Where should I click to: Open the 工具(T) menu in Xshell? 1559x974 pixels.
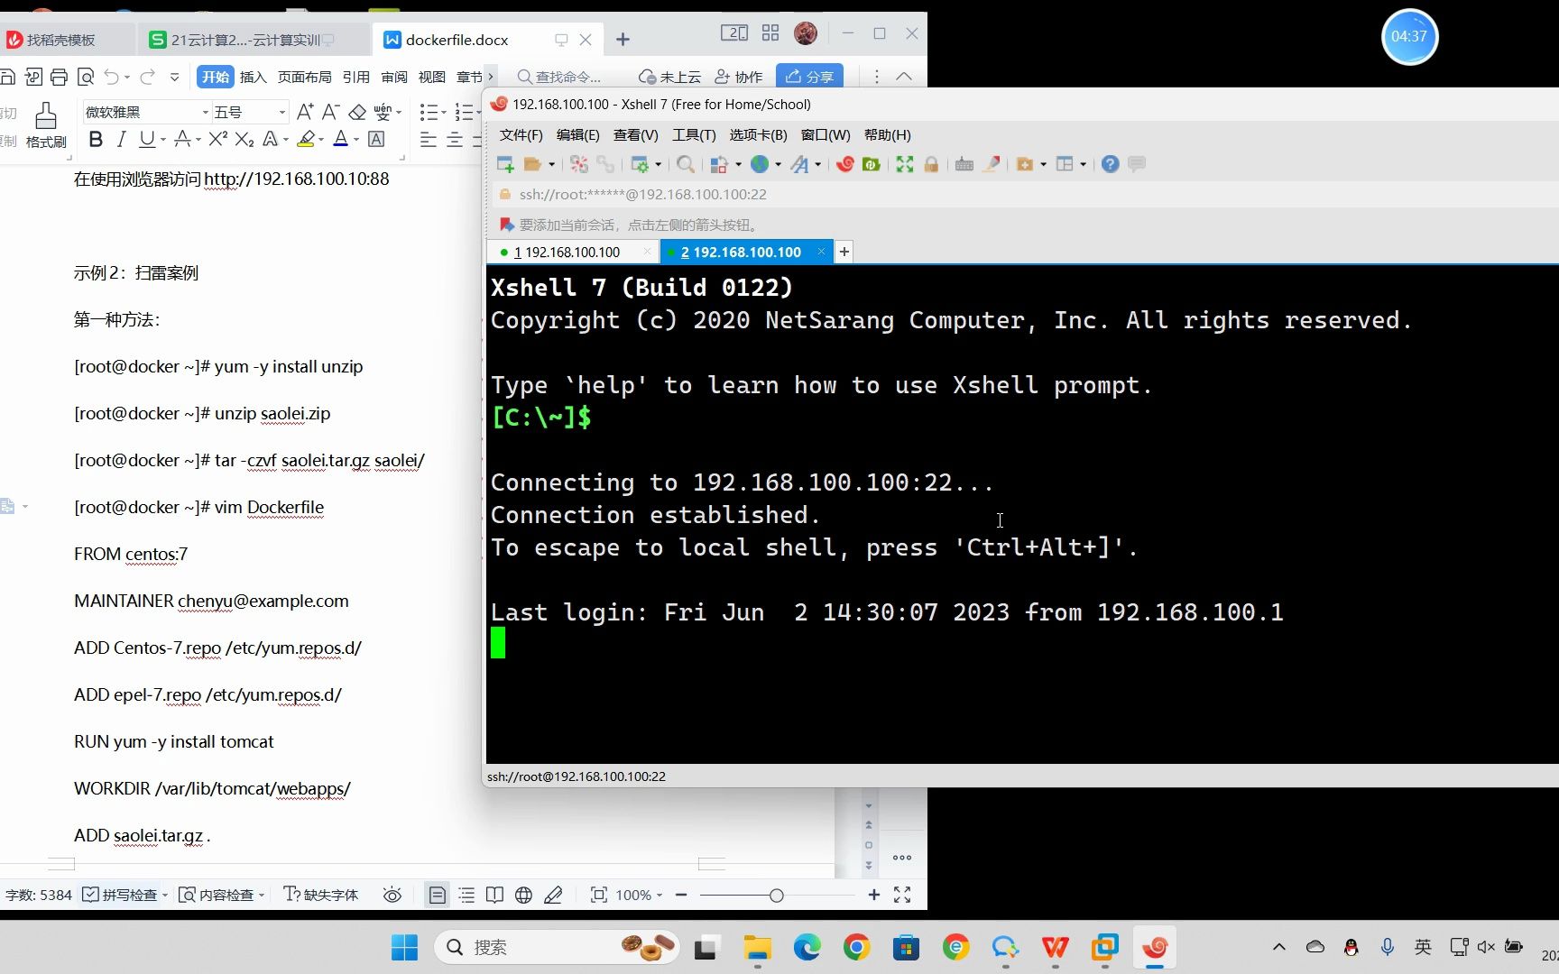click(x=694, y=135)
